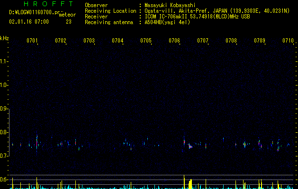Click the 0.9 kHz frequency axis label

4,109
